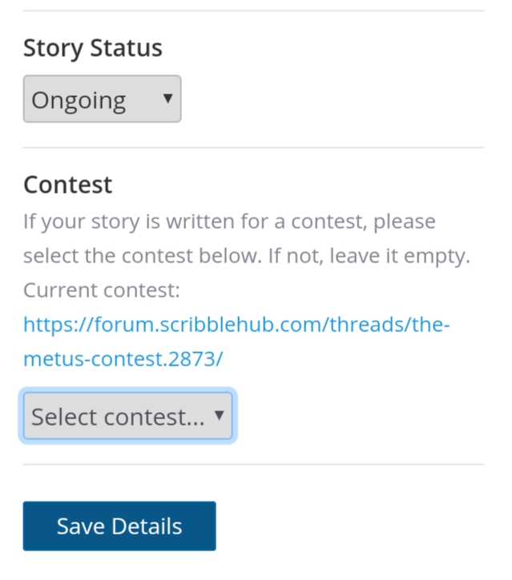The height and width of the screenshot is (580, 512).
Task: Click the Contest section heading
Action: (x=68, y=185)
